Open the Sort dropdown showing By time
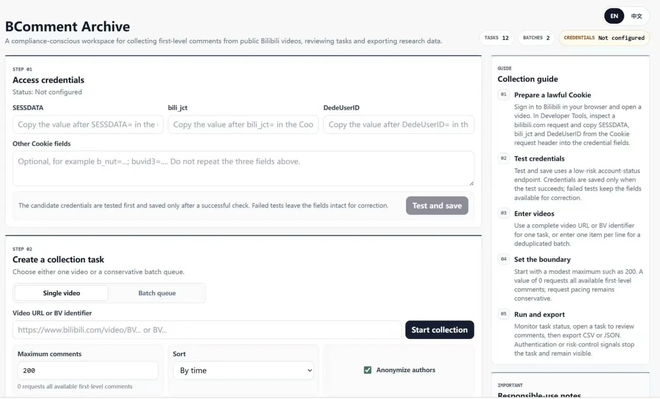Image resolution: width=660 pixels, height=399 pixels. pyautogui.click(x=243, y=371)
